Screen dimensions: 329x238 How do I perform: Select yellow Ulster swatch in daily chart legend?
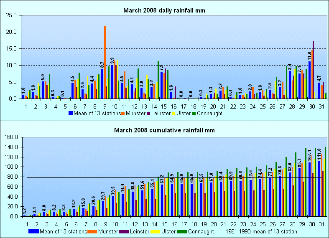[x=174, y=113]
